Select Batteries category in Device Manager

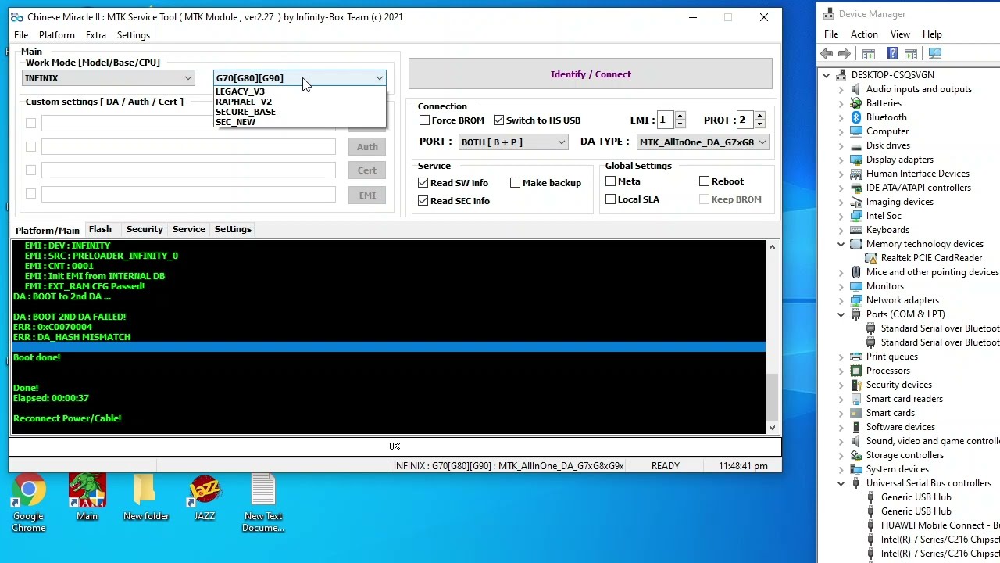tap(884, 103)
